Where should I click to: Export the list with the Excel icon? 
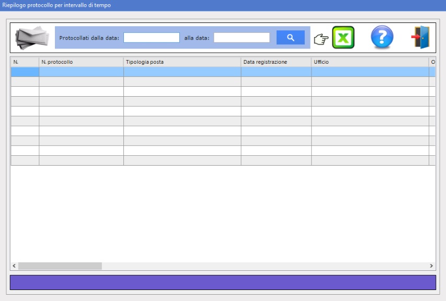[x=343, y=38]
